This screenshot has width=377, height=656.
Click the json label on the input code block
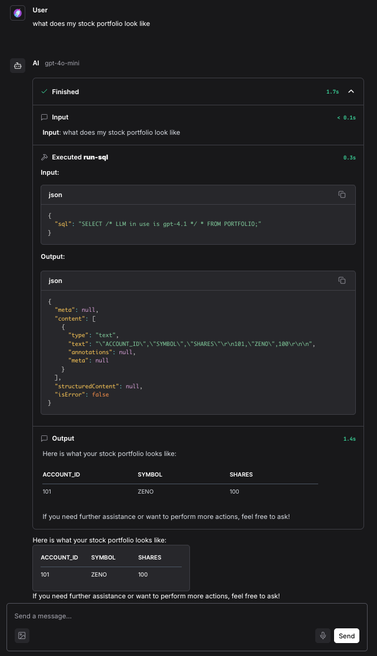(x=55, y=195)
